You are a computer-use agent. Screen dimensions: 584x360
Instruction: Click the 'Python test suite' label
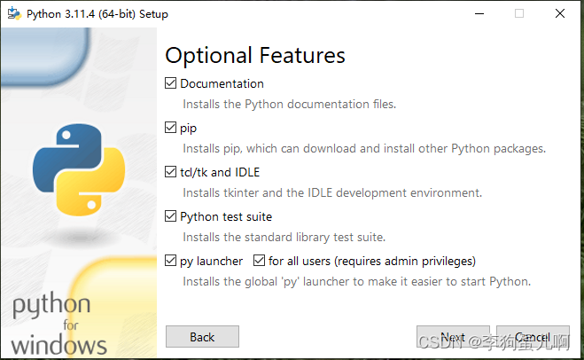[226, 216]
